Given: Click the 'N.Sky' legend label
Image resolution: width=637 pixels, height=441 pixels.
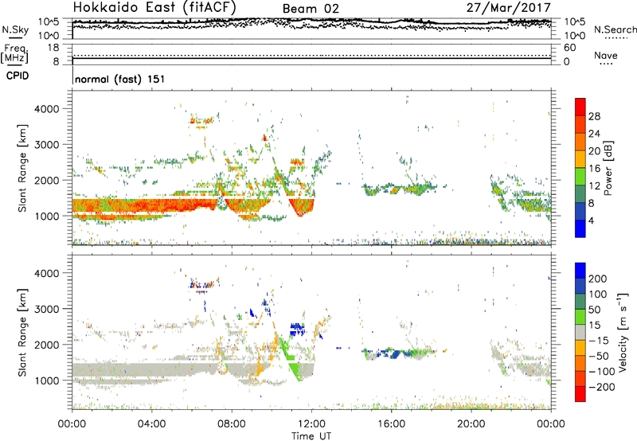Looking at the screenshot, I should (x=15, y=29).
